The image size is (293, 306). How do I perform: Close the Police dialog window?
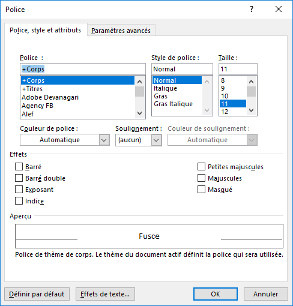coord(279,9)
